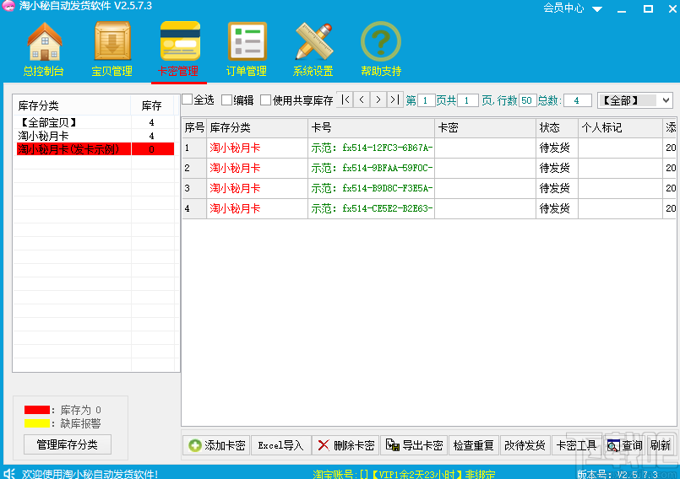Select 【全部宝贝】 category row
680x479 pixels.
tap(95, 122)
